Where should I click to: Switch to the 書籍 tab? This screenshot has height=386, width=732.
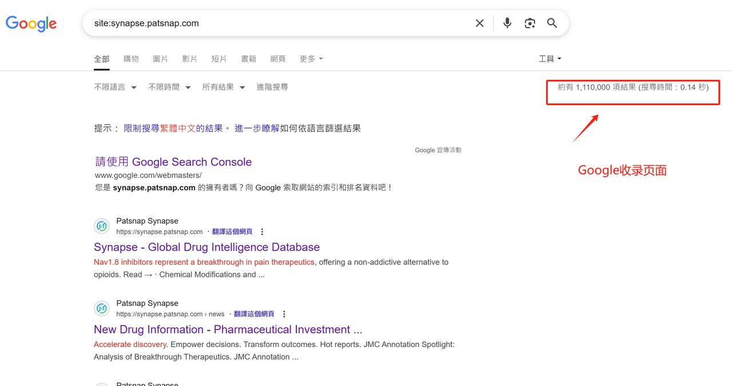[249, 59]
